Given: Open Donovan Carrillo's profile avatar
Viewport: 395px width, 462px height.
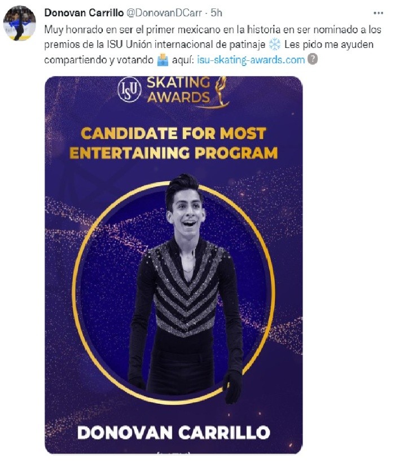Looking at the screenshot, I should pos(20,24).
